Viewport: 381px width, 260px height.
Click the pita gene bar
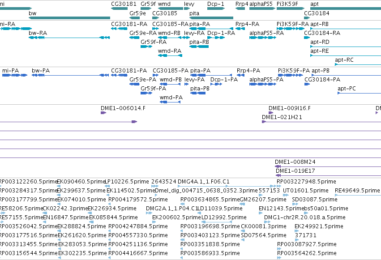[211, 18]
